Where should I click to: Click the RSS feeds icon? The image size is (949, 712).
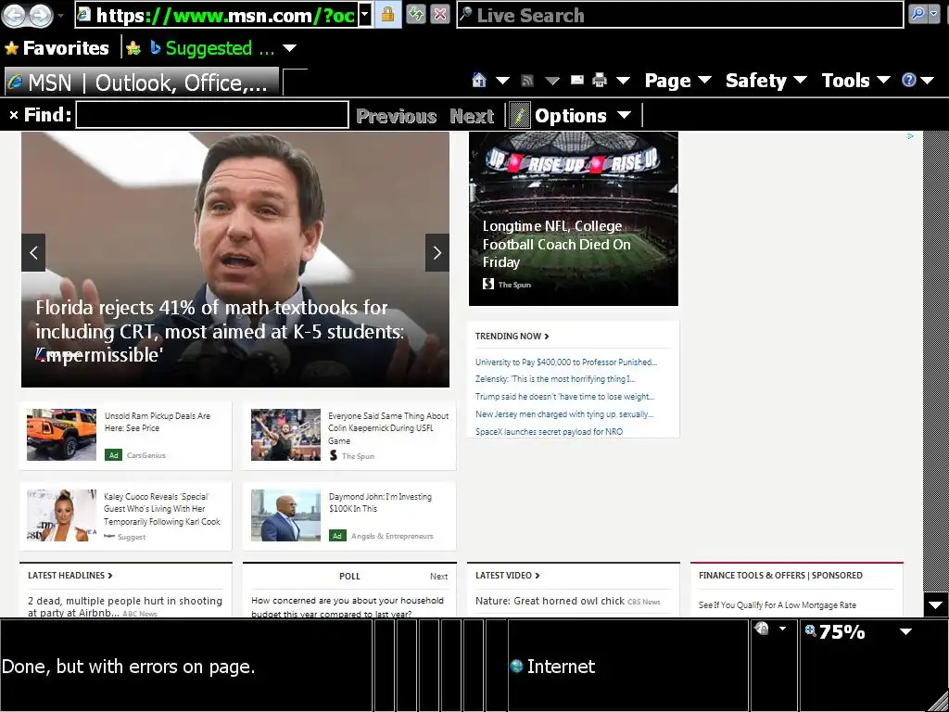point(527,80)
